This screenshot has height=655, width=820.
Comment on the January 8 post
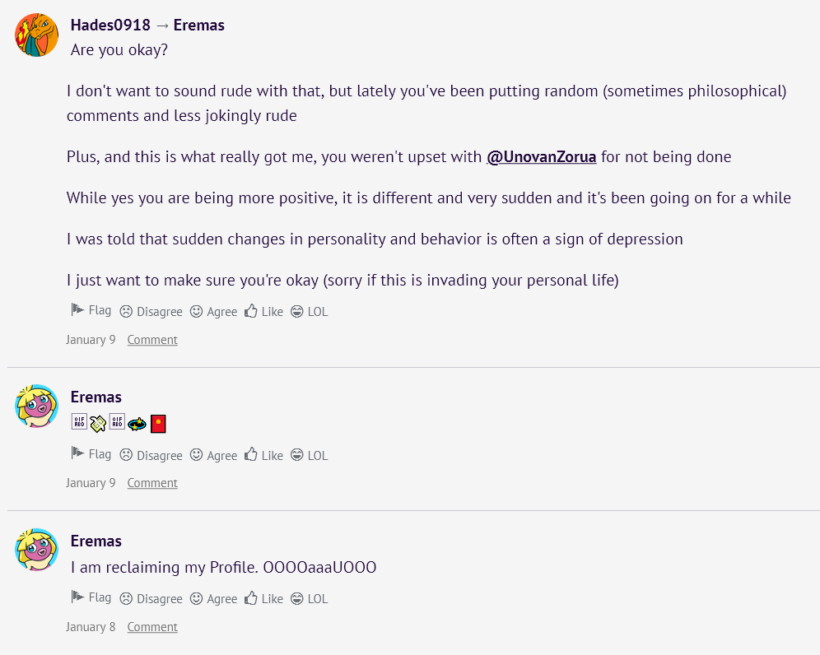point(152,627)
